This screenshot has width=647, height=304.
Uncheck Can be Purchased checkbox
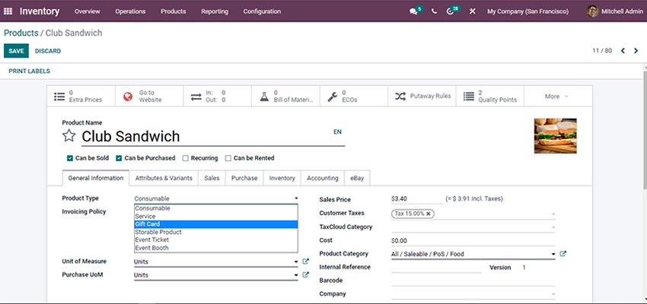(x=119, y=158)
